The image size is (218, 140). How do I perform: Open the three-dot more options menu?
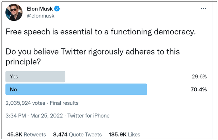click(x=203, y=9)
